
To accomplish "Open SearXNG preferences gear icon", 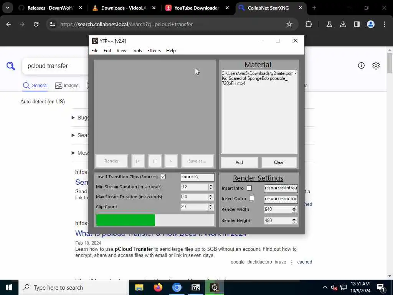I will coord(376,66).
